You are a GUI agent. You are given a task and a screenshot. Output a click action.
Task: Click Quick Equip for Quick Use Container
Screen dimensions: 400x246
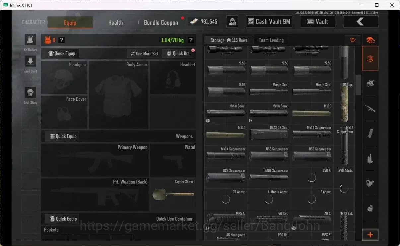62,219
